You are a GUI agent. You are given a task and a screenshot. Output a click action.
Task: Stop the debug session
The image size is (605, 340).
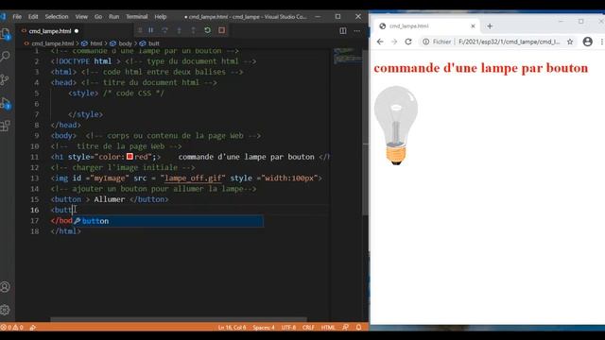221,30
